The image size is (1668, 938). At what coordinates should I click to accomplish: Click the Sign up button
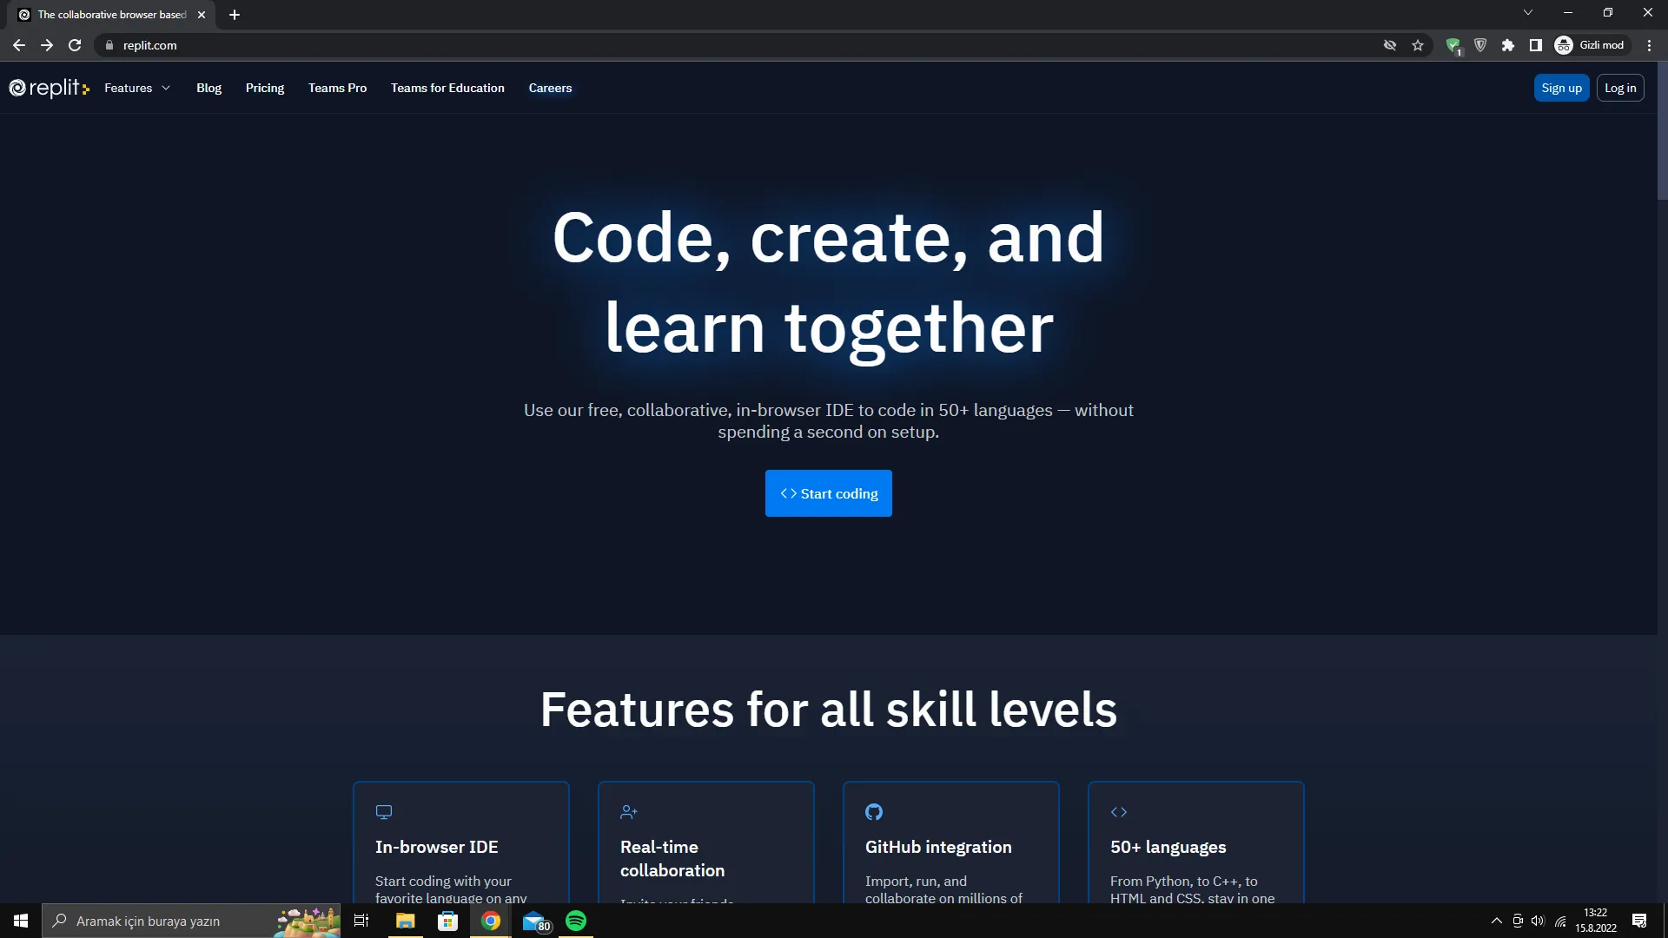tap(1561, 88)
